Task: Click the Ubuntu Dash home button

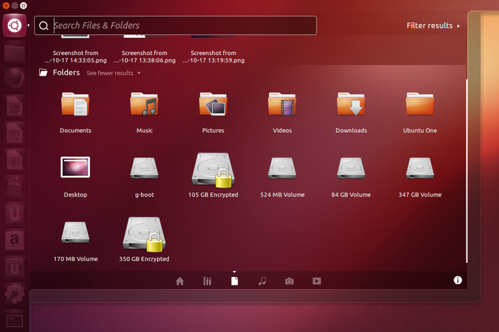Action: (x=14, y=26)
